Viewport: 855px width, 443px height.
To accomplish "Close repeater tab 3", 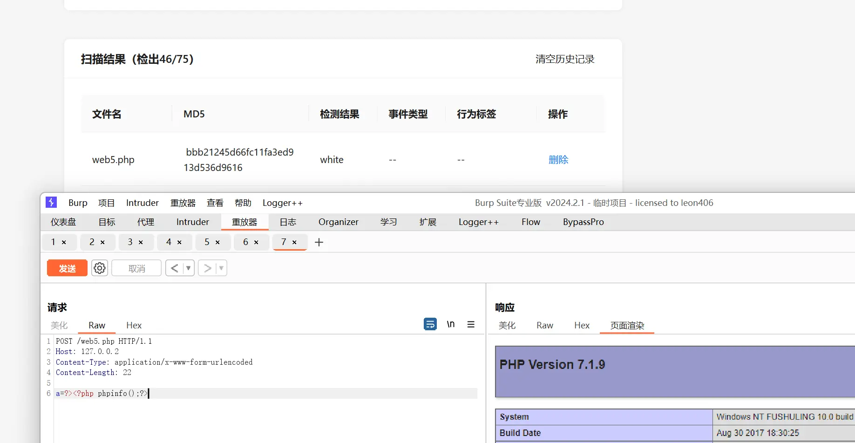I will pos(141,242).
